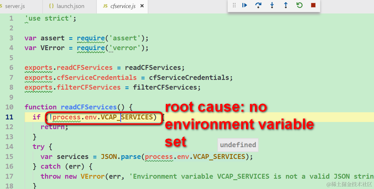This screenshot has height=189, width=374.
Task: Click the debug Step Out button
Action: pyautogui.click(x=286, y=5)
